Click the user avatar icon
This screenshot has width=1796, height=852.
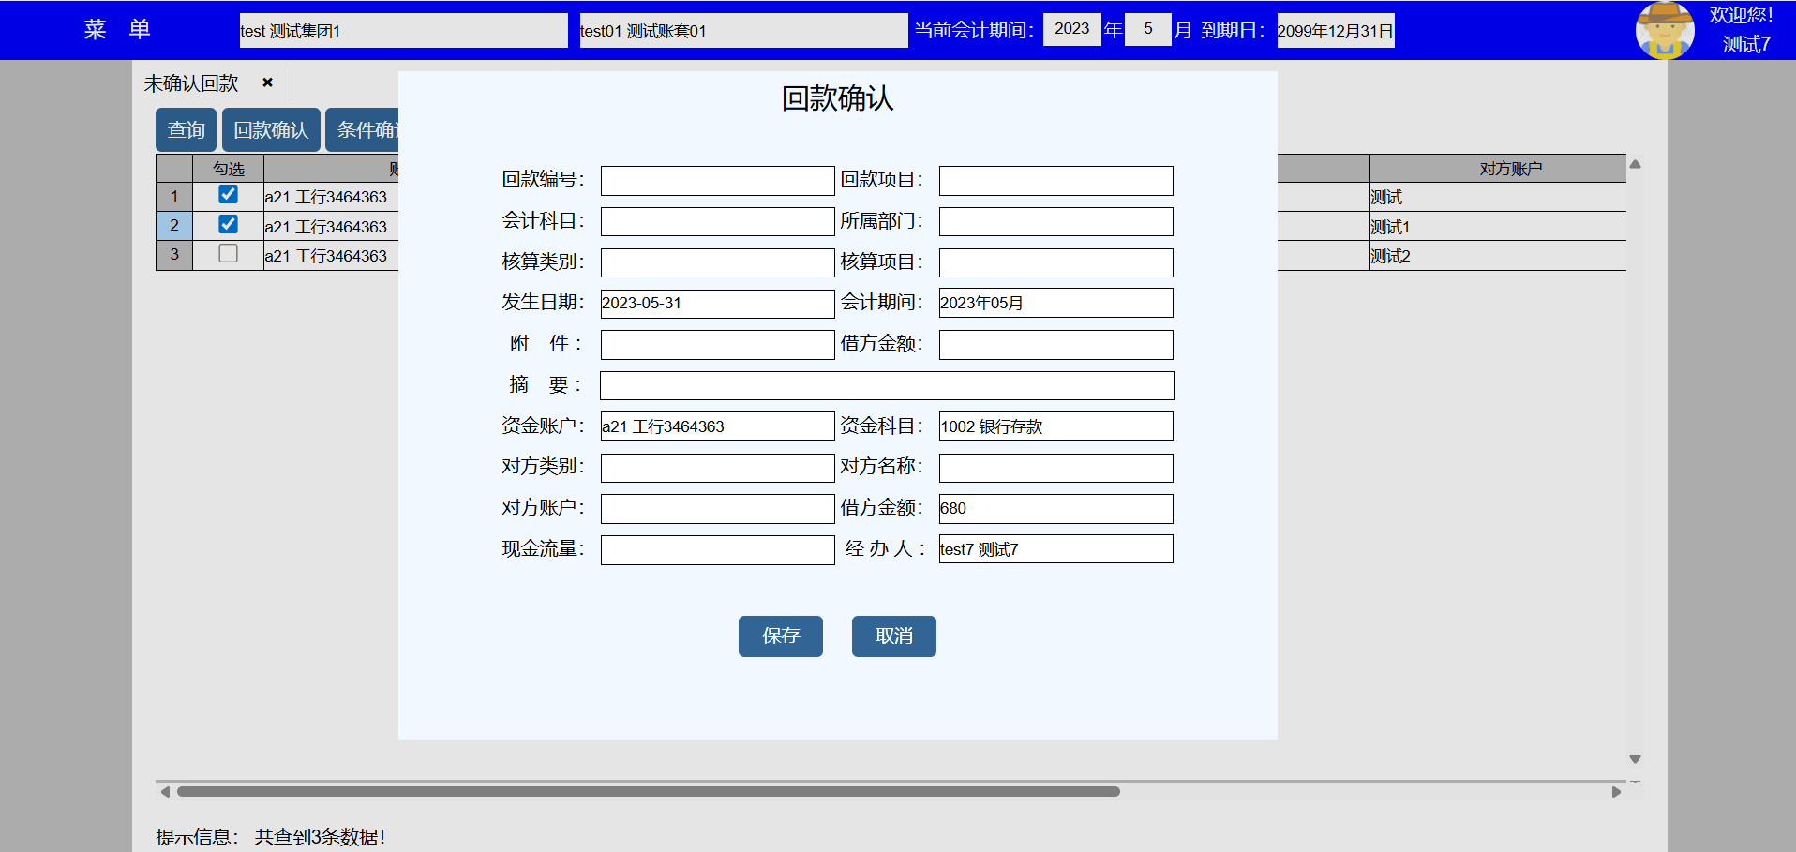tap(1664, 30)
